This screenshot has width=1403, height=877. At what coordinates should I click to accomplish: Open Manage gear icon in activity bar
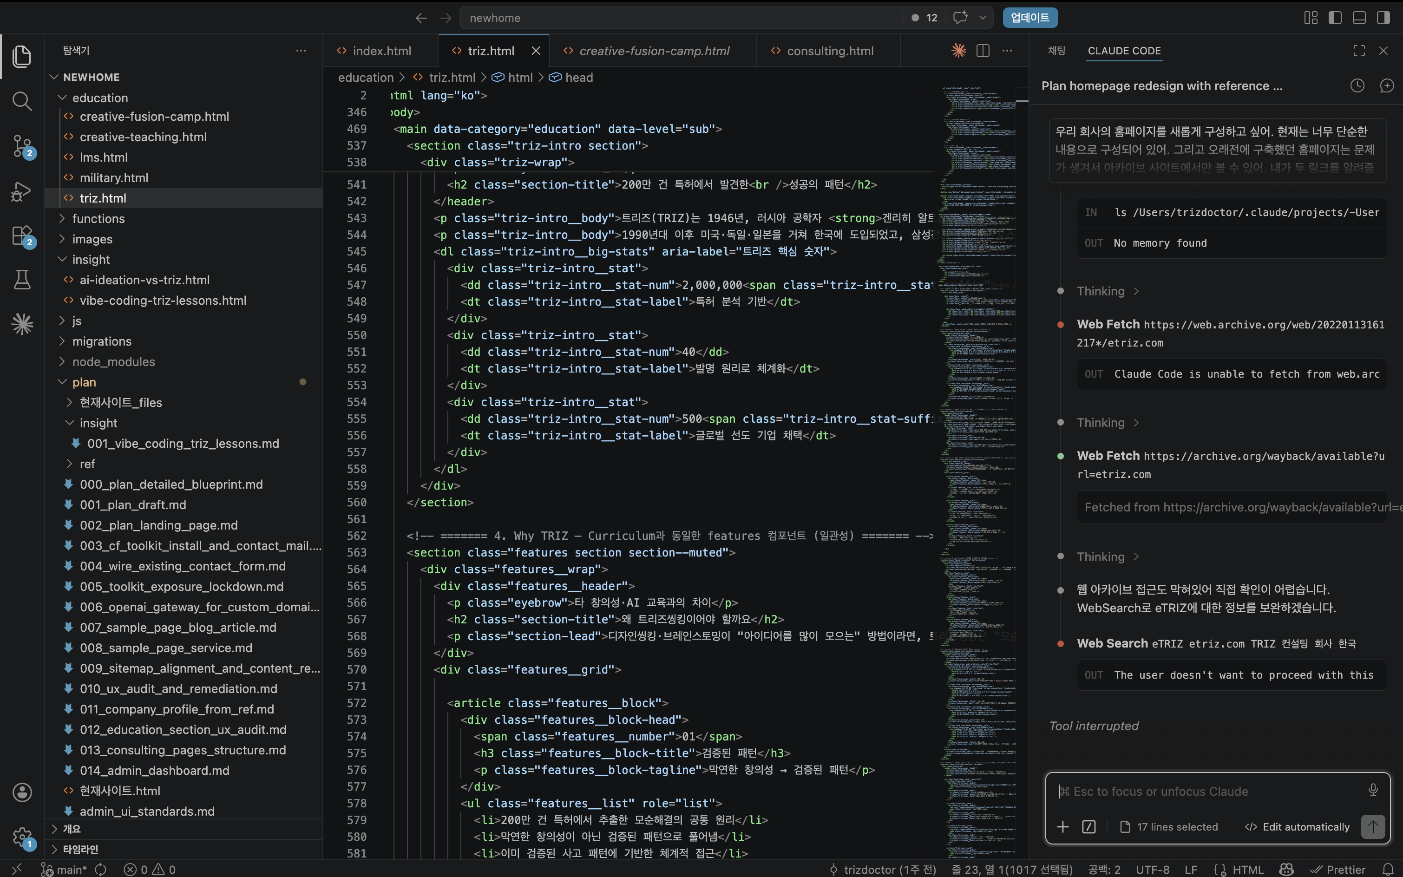click(22, 837)
